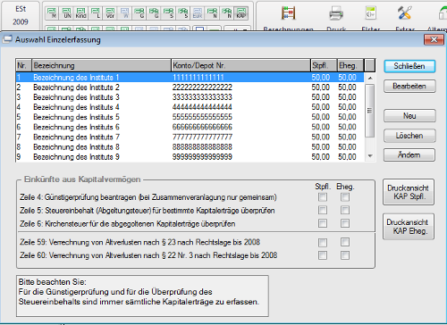Viewport: 447px width, 325px height.
Task: Open the EÜR form icon in toolbar
Action: (198, 13)
